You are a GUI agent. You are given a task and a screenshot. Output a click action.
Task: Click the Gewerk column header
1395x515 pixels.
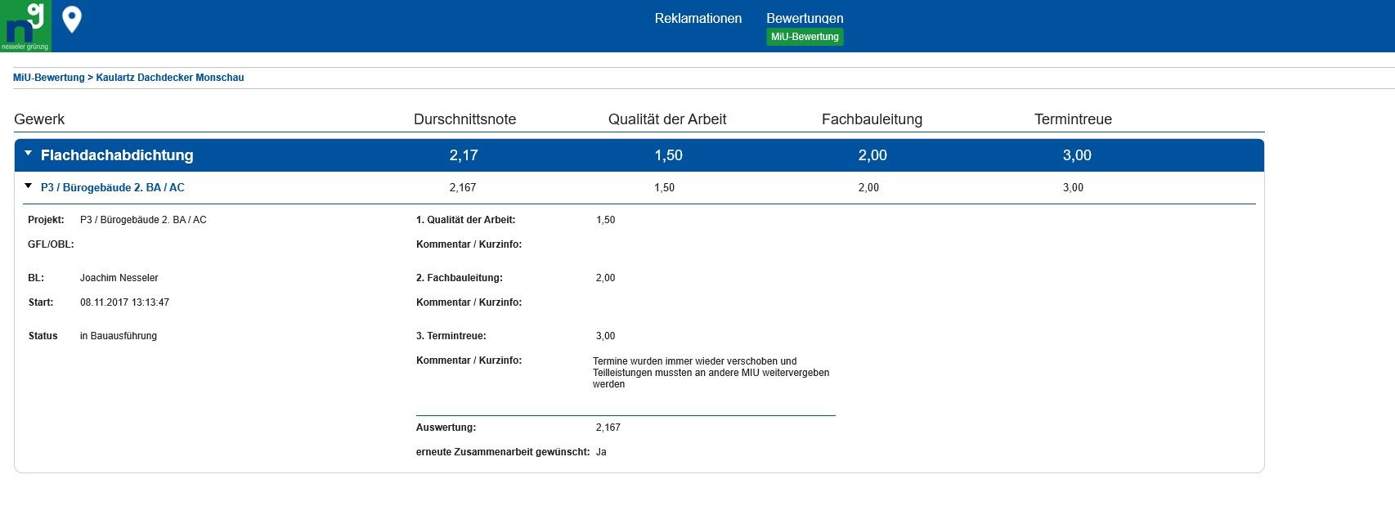click(x=39, y=119)
